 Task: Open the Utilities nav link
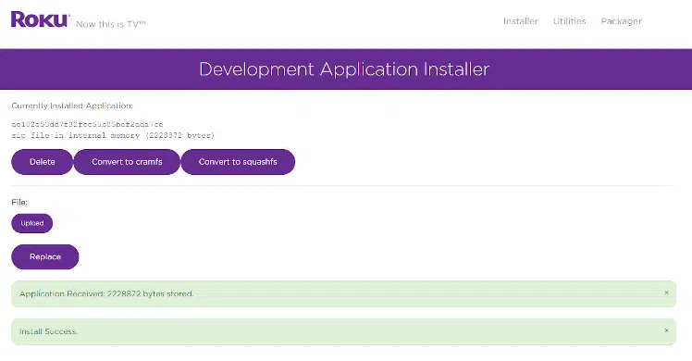[569, 21]
